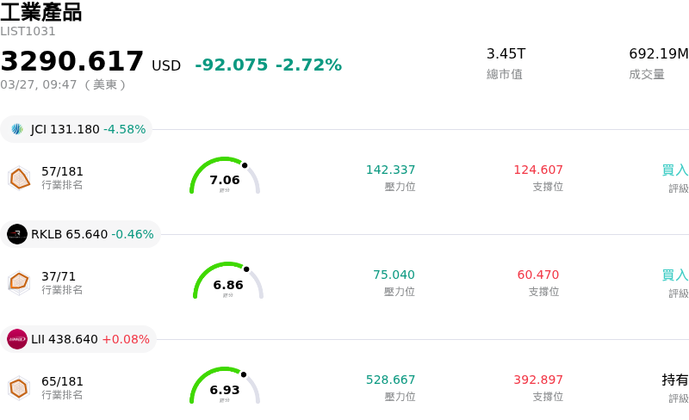Click the 3.45T market cap figure
Viewport: 689px width, 420px height.
click(506, 54)
